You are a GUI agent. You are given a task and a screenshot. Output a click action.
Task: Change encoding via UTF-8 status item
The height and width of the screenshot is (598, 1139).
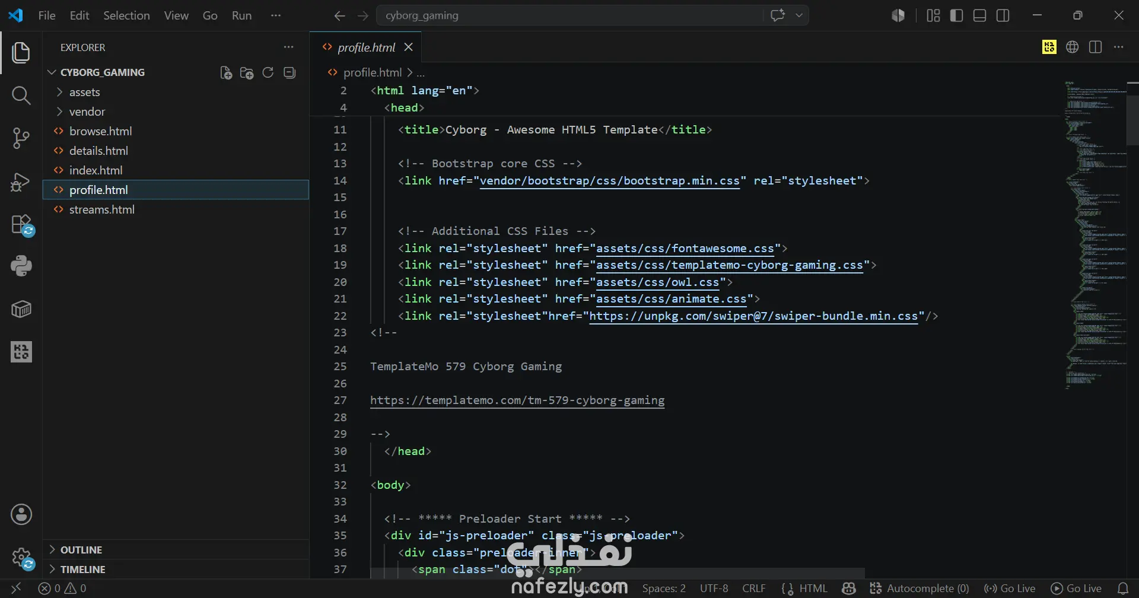(x=714, y=589)
